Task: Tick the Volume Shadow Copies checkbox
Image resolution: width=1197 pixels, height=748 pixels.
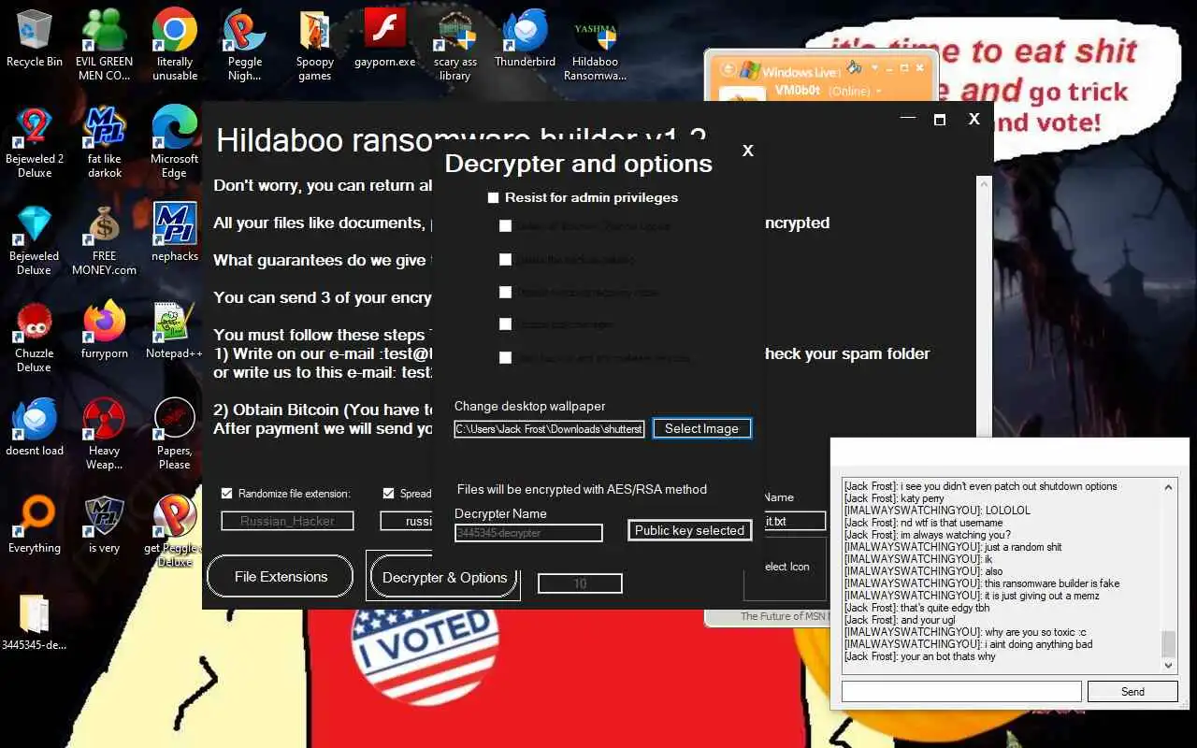Action: (505, 226)
